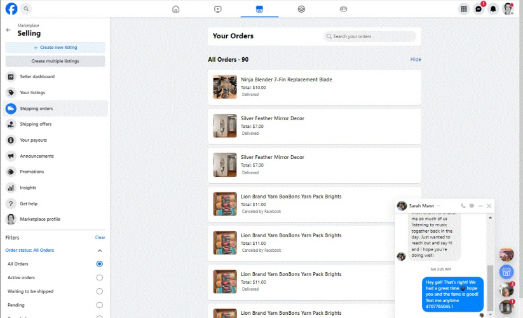Click the All Orders · 90 heading
This screenshot has height=318, width=523.
(x=228, y=59)
